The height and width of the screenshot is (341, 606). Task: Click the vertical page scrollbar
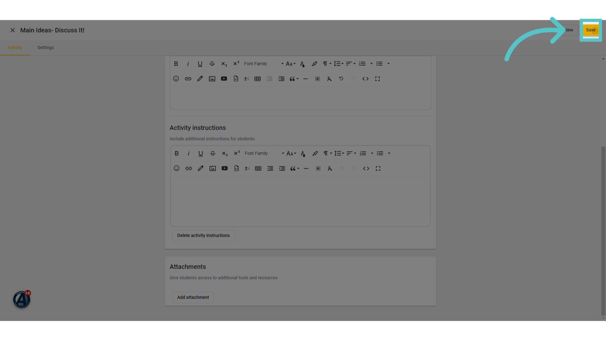click(603, 230)
